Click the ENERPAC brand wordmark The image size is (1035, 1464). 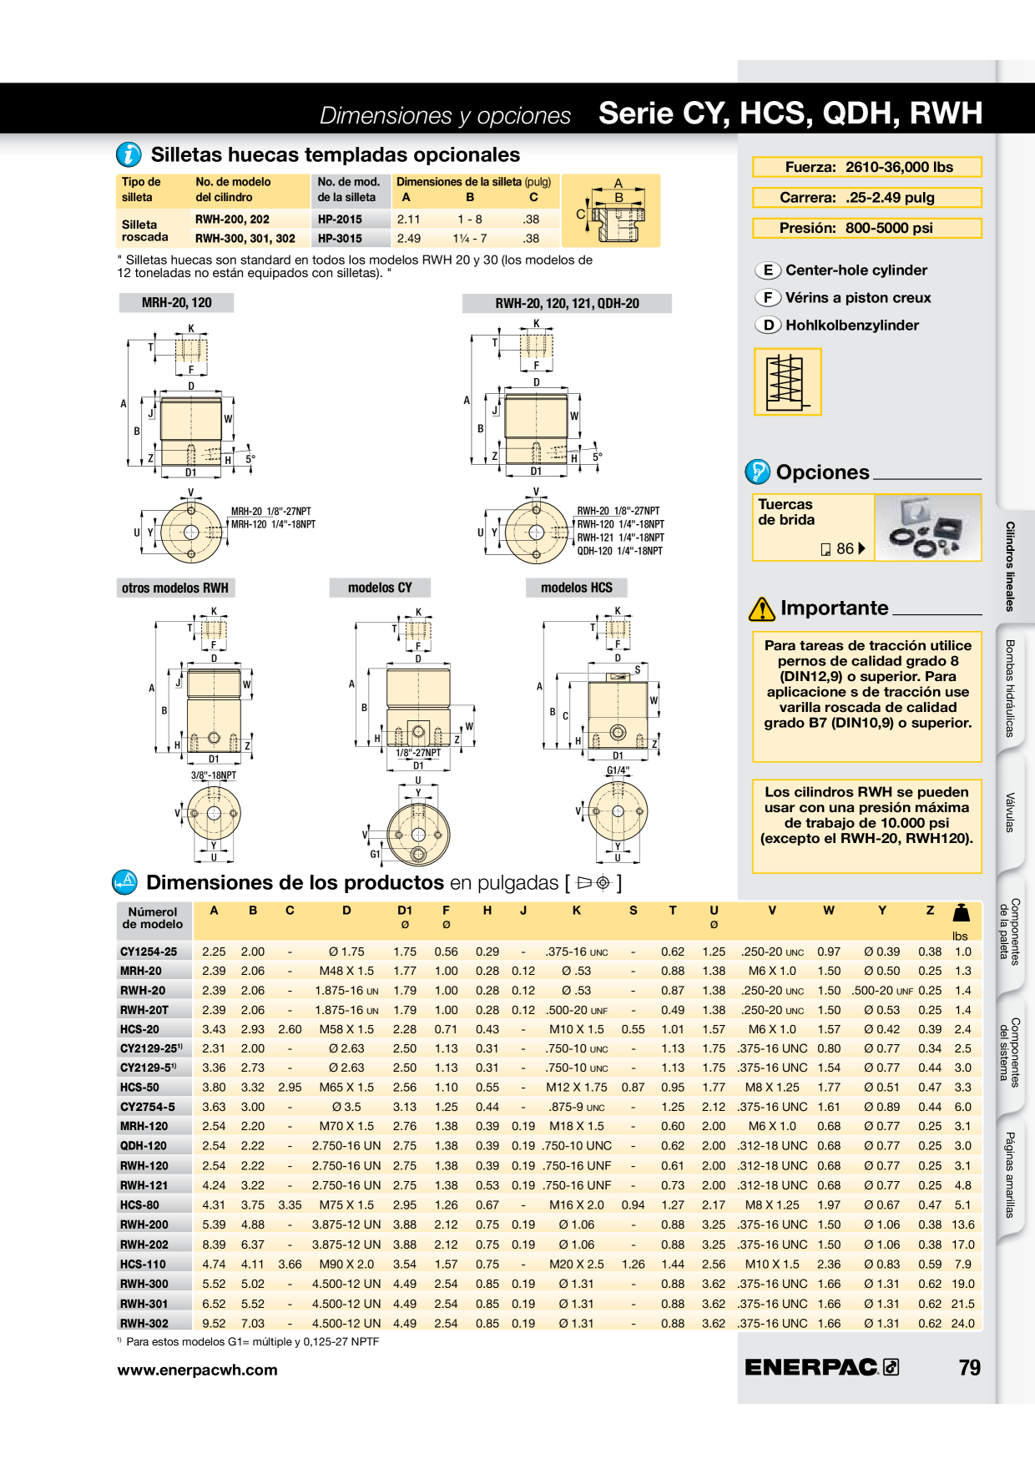[810, 1367]
